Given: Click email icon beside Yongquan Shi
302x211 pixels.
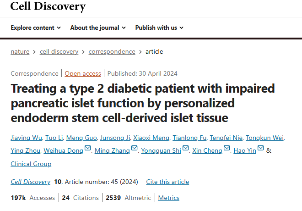Looking at the screenshot, I should tap(185, 149).
